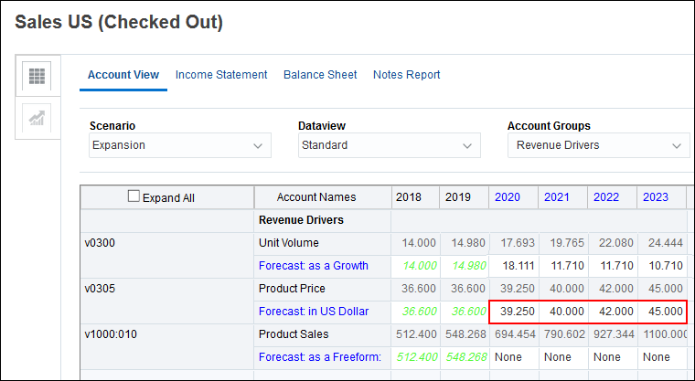Viewport: 695px width, 381px height.
Task: Click the v0300 account row label
Action: pyautogui.click(x=100, y=243)
